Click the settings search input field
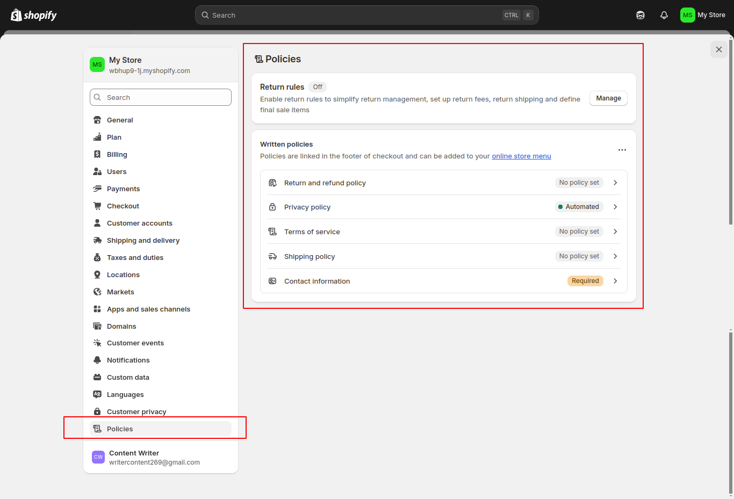Viewport: 734px width, 499px height. click(x=160, y=97)
